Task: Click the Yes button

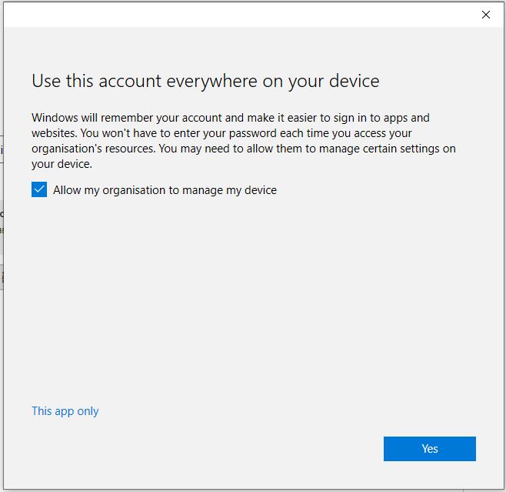Action: pyautogui.click(x=430, y=449)
